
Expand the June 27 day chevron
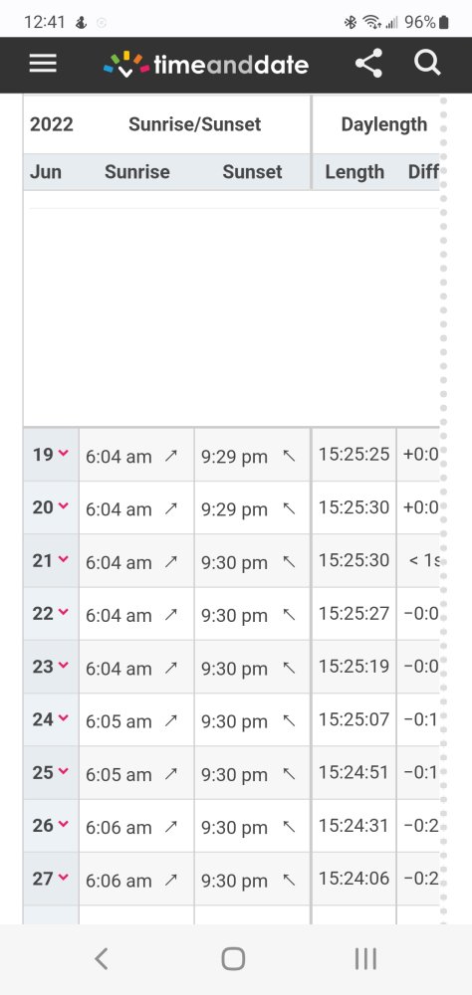[63, 878]
